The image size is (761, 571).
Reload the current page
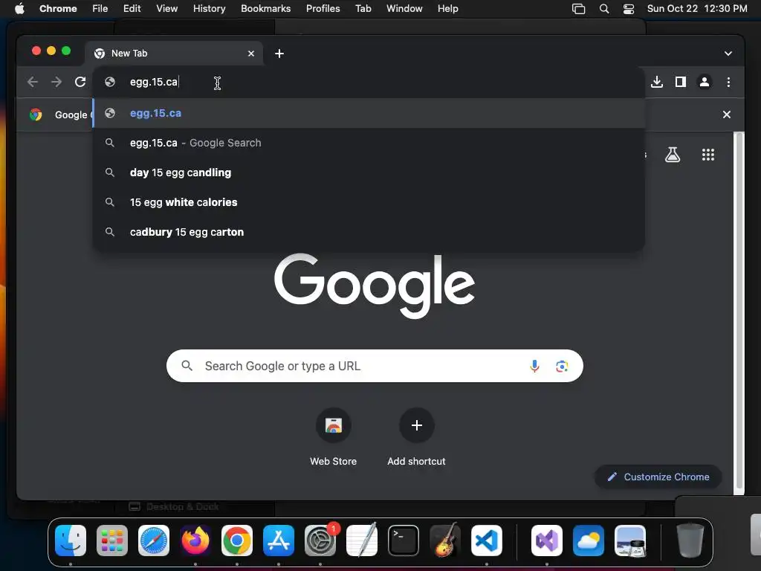tap(80, 82)
